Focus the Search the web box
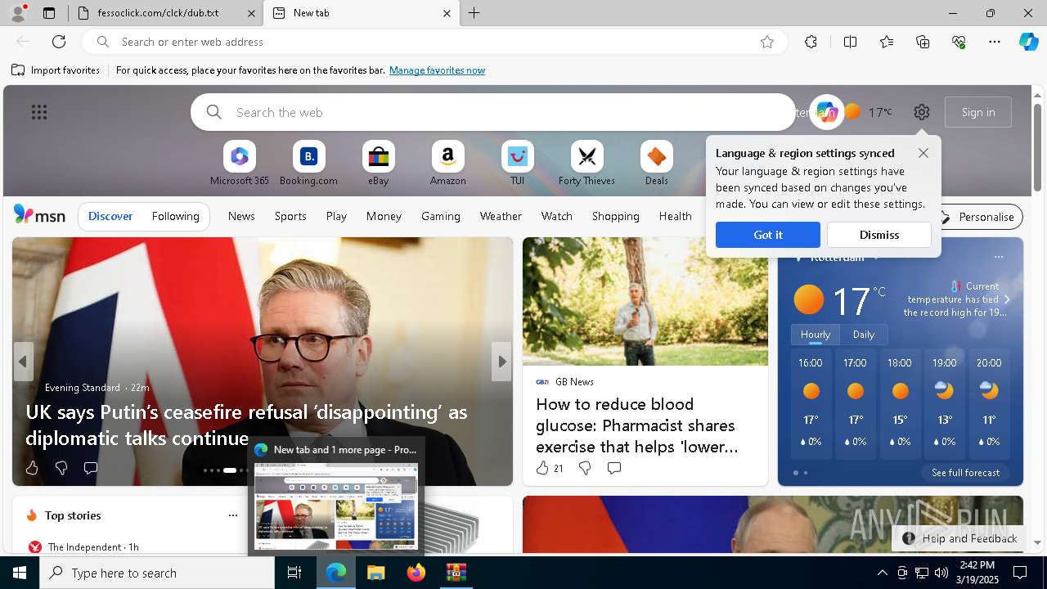The image size is (1047, 589). click(x=493, y=112)
